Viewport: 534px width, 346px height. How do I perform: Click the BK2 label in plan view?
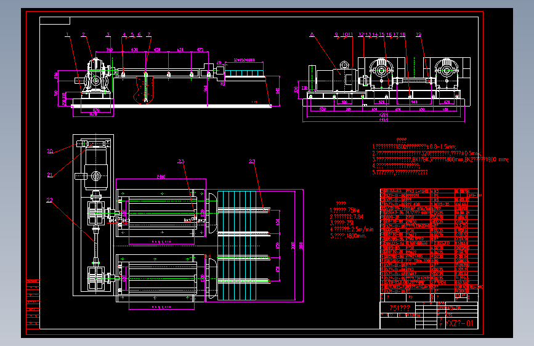(201, 220)
